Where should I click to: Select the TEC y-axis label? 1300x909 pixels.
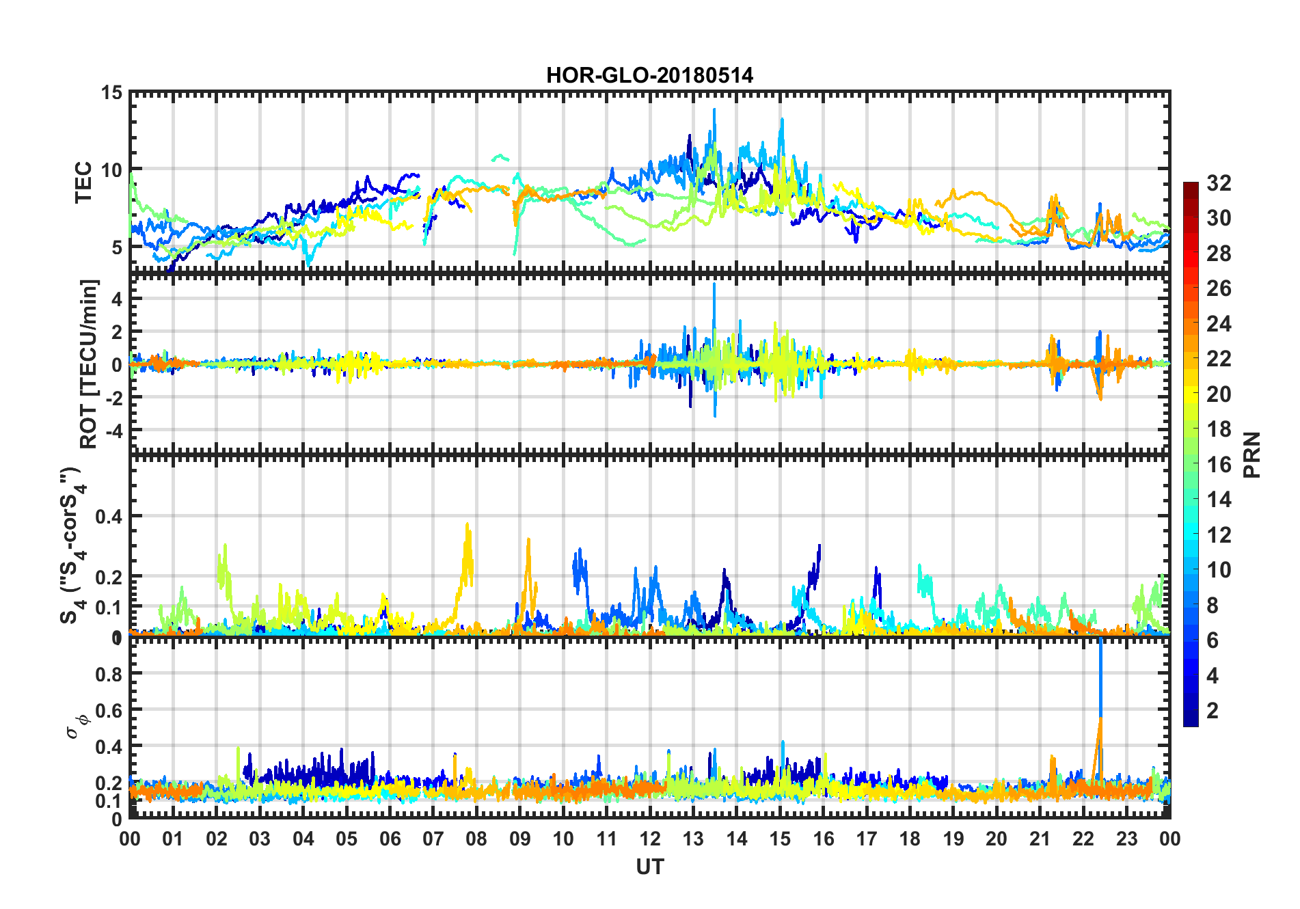83,182
